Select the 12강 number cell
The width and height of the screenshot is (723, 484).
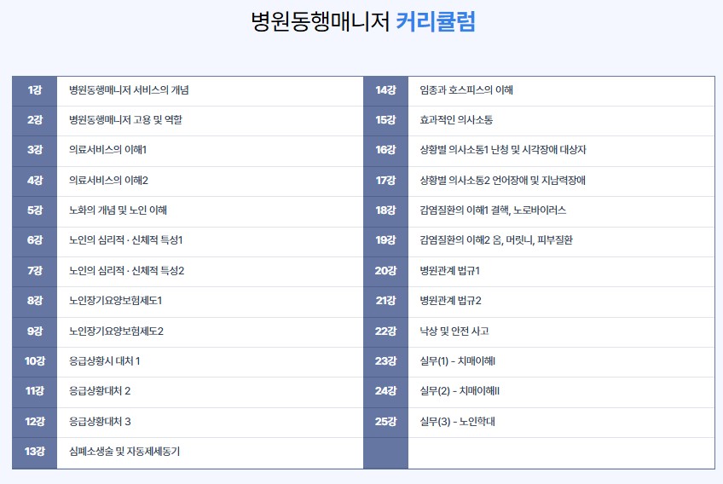point(35,422)
